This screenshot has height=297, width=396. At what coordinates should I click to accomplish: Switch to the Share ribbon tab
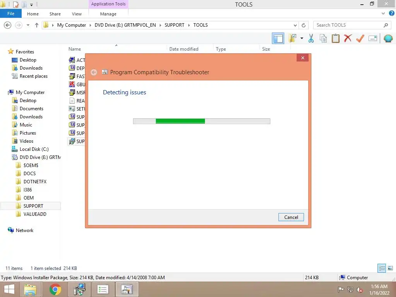coord(55,14)
